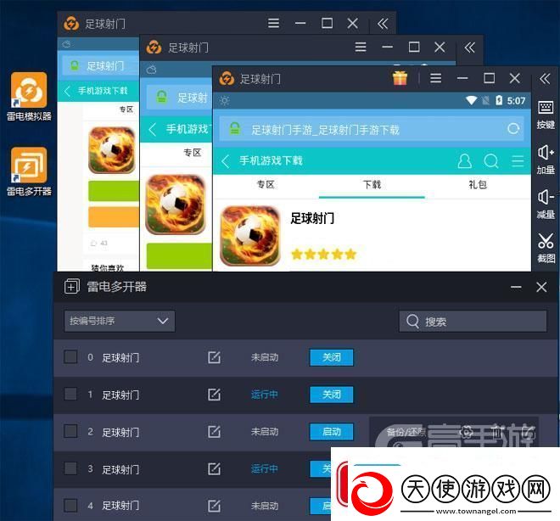Click the green lock icon in front address bar
Viewport: 560px width, 521px height.
235,129
